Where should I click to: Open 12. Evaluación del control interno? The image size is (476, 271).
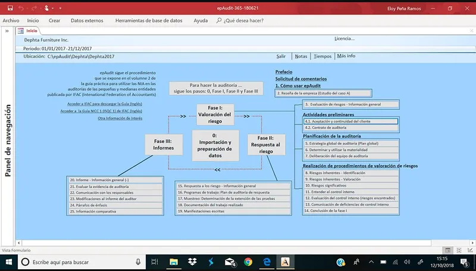pyautogui.click(x=350, y=198)
